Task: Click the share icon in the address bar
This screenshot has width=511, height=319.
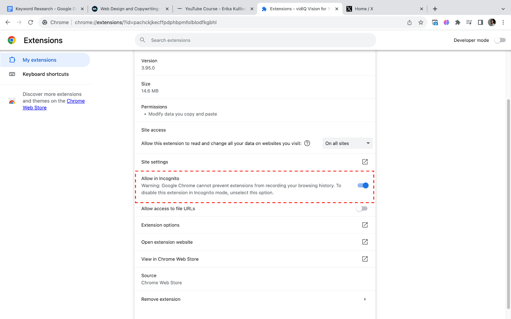Action: pyautogui.click(x=409, y=22)
